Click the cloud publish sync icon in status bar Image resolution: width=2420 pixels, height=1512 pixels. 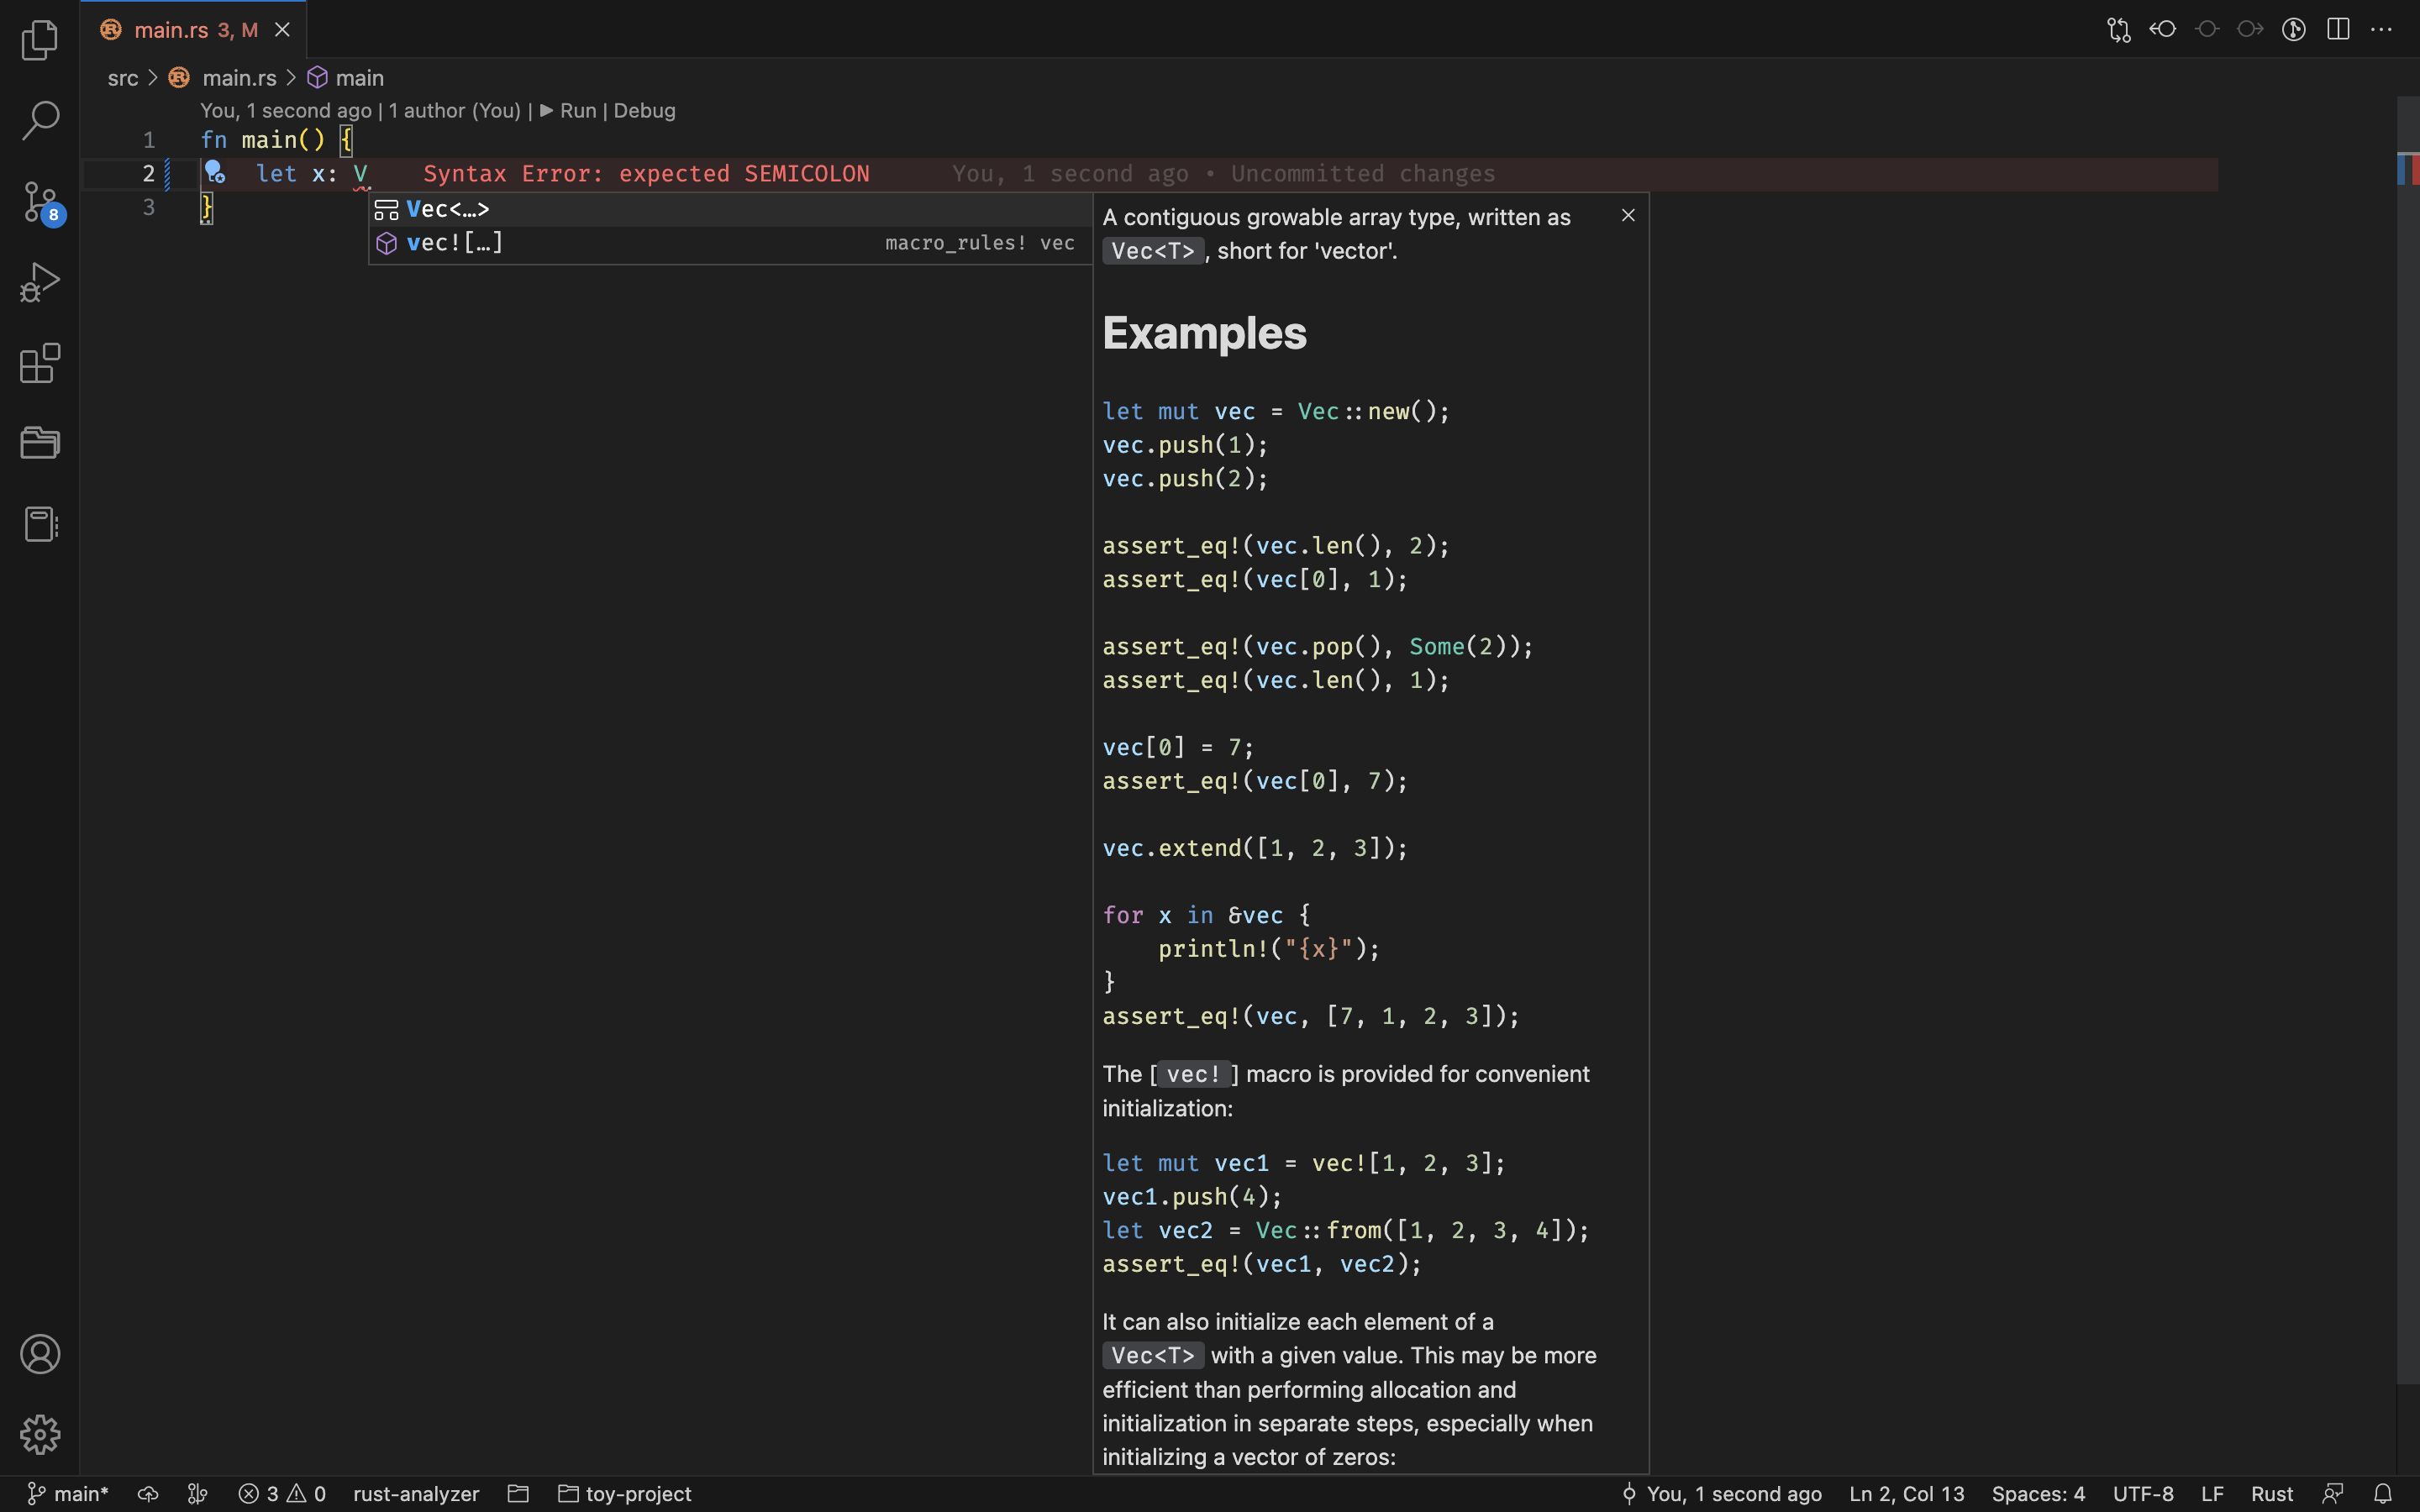[x=148, y=1494]
